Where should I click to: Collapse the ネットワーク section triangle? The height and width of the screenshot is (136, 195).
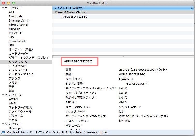tap(3, 95)
